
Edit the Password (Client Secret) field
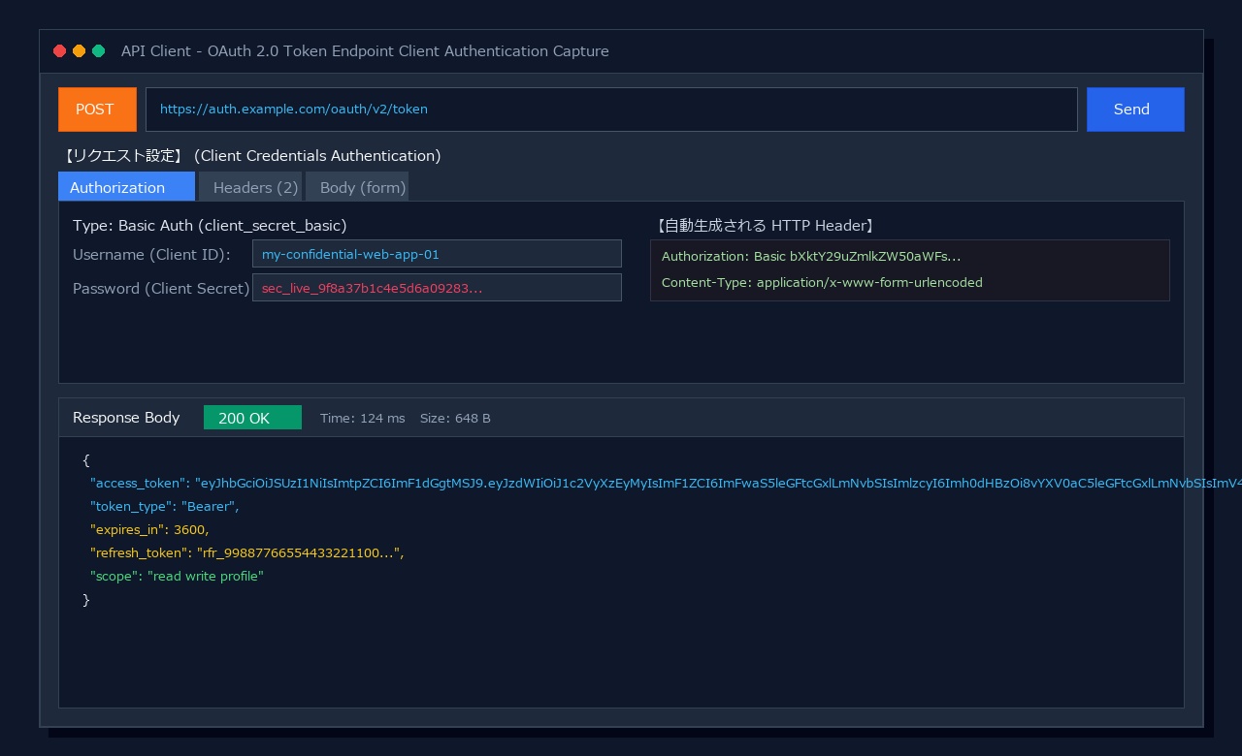437,288
